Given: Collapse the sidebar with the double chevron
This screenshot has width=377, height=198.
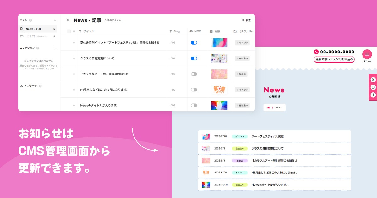Looking at the screenshot, I should [x=68, y=20].
